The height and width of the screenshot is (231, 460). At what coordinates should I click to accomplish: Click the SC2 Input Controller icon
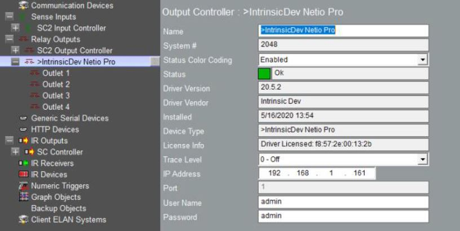(28, 28)
